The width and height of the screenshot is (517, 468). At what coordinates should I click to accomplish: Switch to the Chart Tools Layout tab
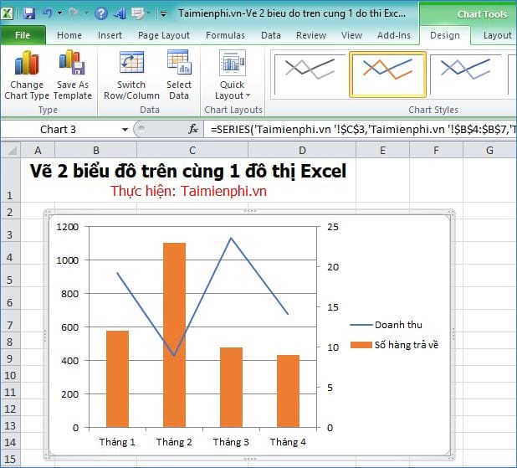(x=497, y=35)
